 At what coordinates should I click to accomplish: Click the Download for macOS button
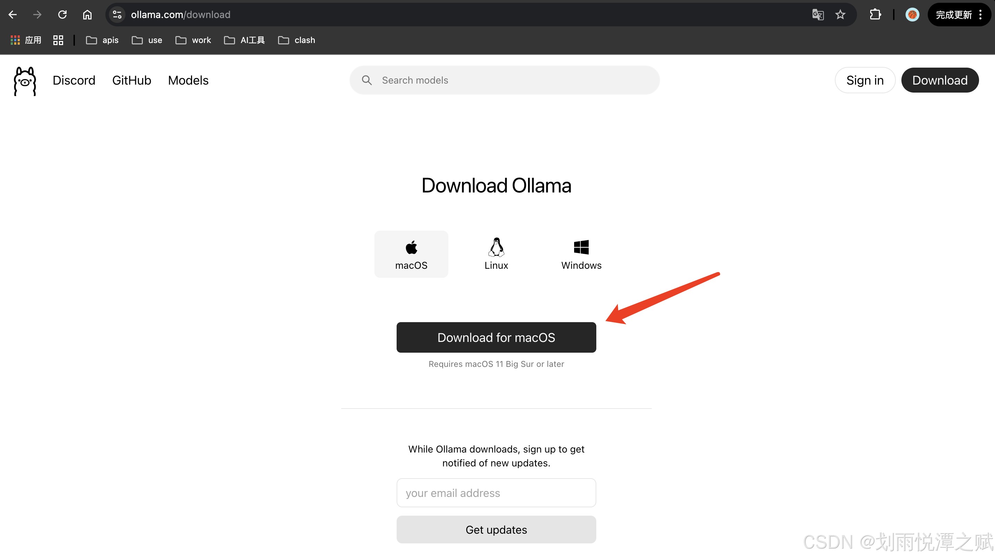point(496,337)
